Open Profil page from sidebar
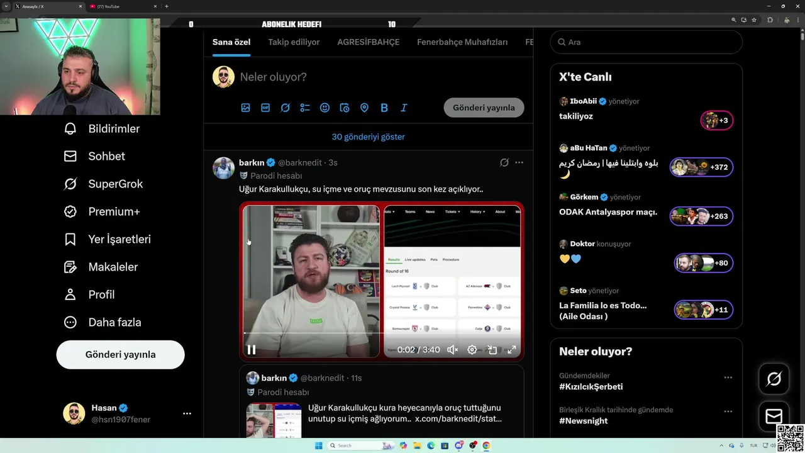This screenshot has height=453, width=805. tap(89, 295)
